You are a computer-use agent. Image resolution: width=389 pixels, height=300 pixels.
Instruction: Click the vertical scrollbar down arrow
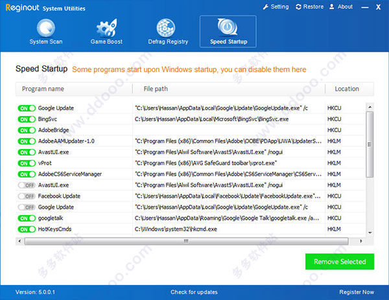(370, 233)
